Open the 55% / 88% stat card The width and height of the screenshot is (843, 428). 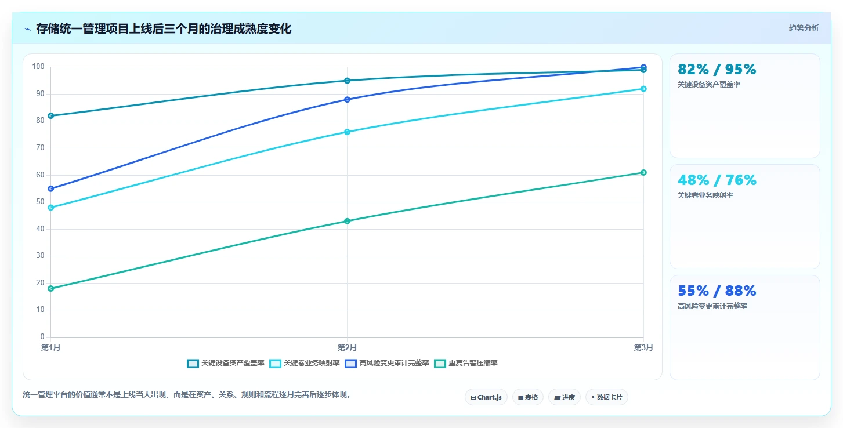[x=744, y=327]
